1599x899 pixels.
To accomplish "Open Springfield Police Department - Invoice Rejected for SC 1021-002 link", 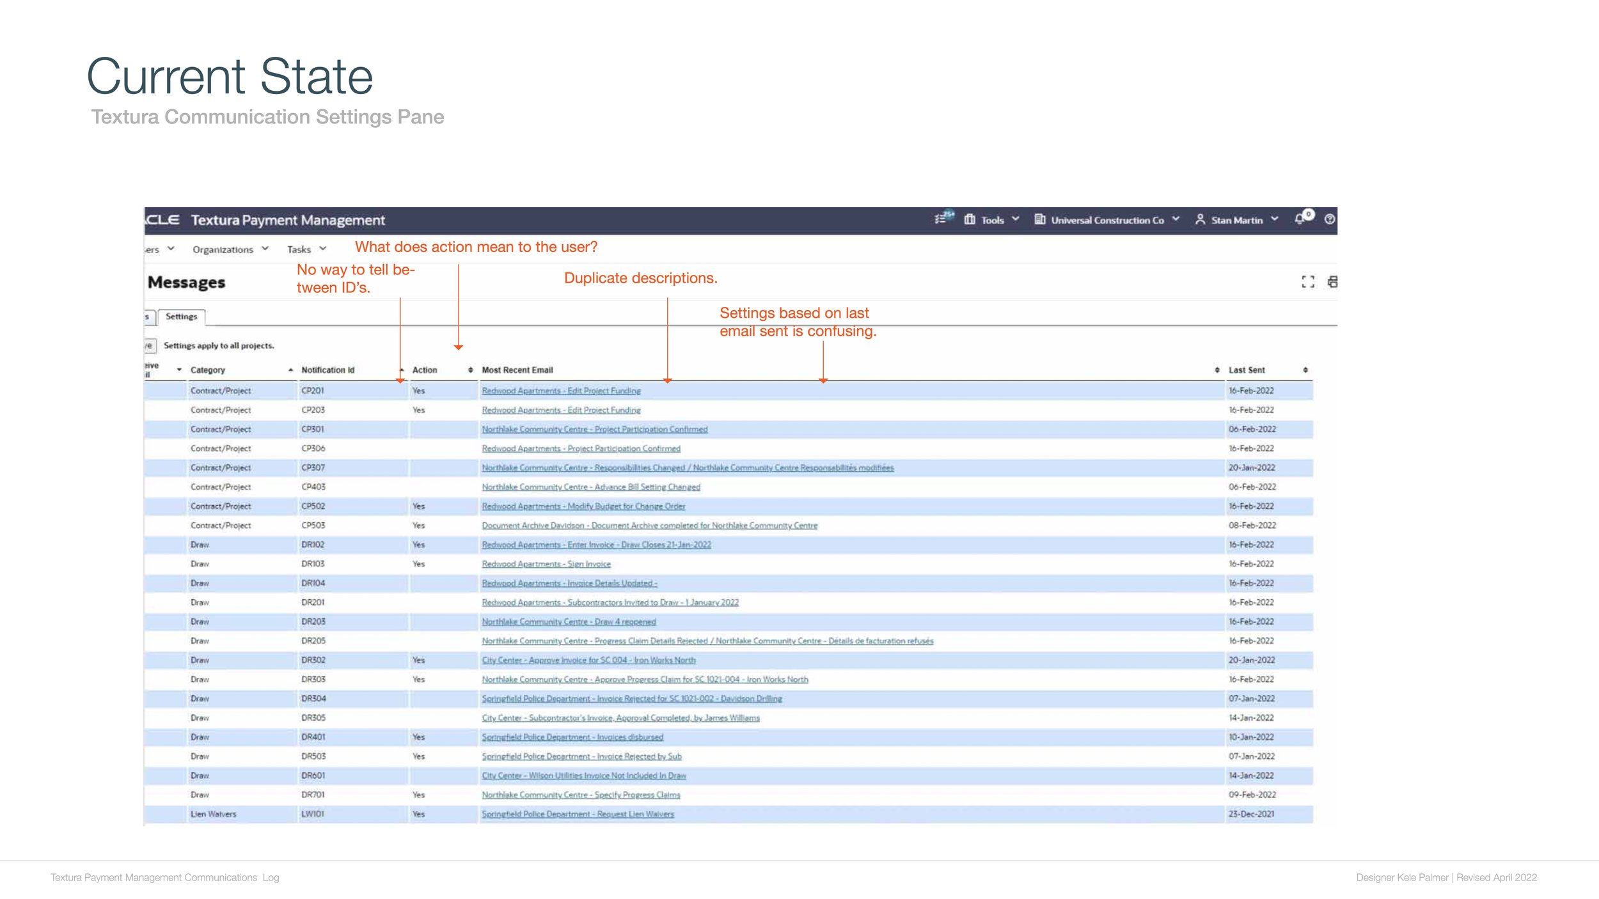I will [632, 698].
